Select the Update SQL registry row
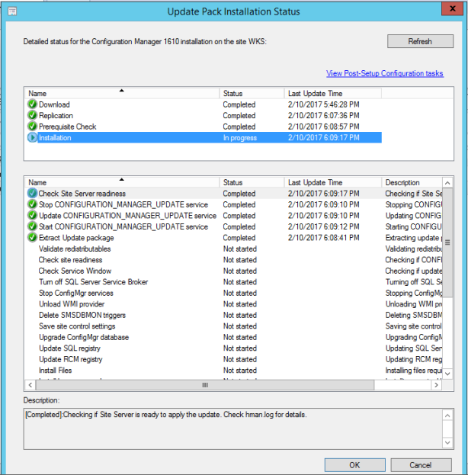Image resolution: width=468 pixels, height=475 pixels. pyautogui.click(x=235, y=348)
